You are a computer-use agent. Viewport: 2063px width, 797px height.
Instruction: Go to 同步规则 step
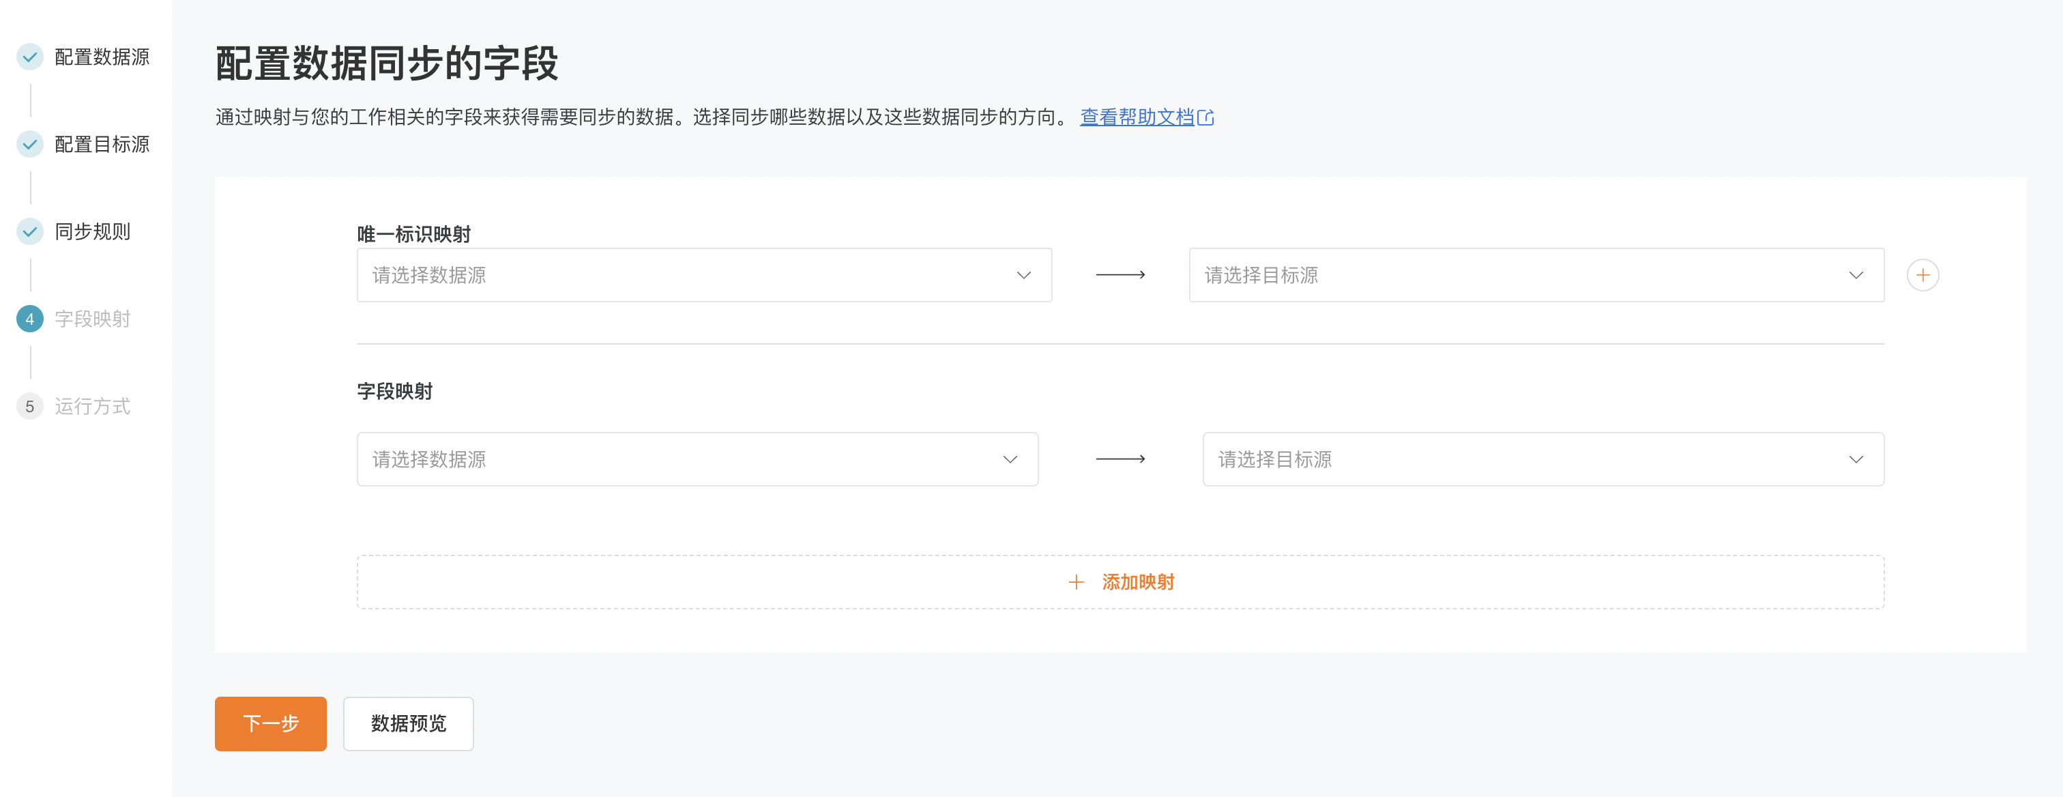tap(92, 231)
